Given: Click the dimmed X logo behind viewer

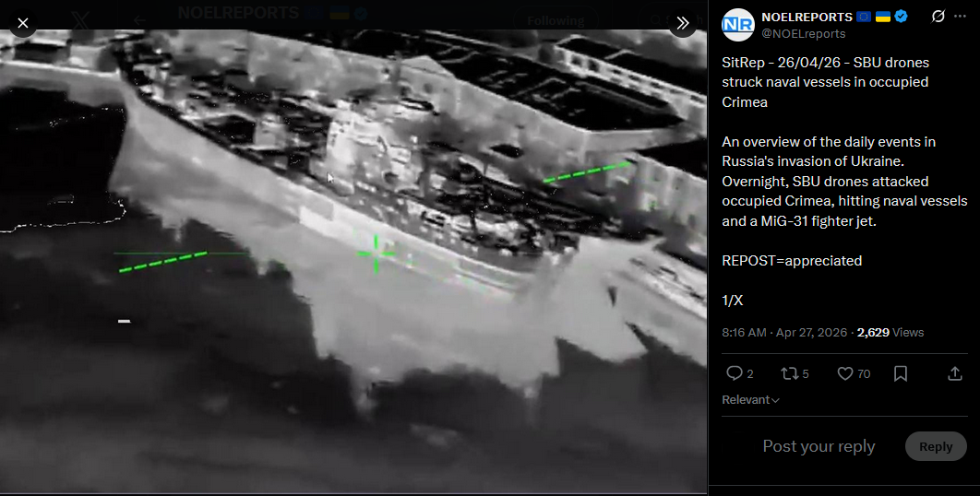Looking at the screenshot, I should click(80, 20).
